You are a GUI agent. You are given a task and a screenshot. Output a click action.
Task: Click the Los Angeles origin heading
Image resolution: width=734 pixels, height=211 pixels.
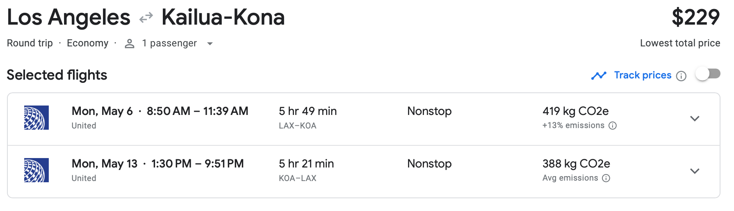point(68,18)
